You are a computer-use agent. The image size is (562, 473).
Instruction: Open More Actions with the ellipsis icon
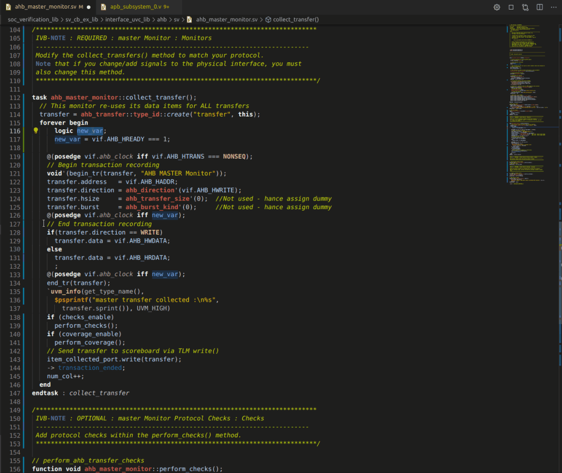554,7
